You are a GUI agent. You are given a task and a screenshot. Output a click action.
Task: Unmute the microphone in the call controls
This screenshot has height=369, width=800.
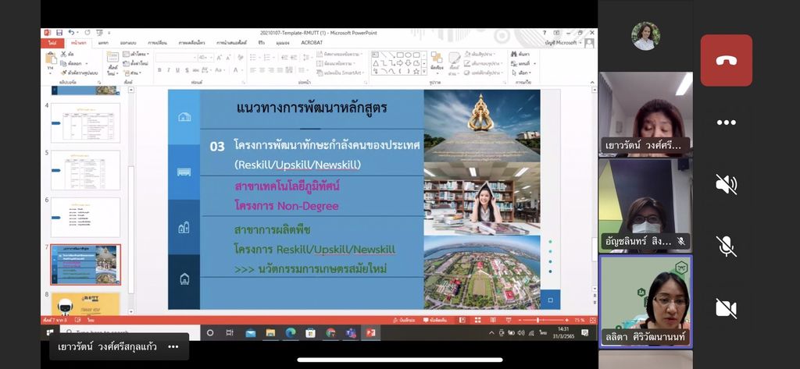pos(726,247)
